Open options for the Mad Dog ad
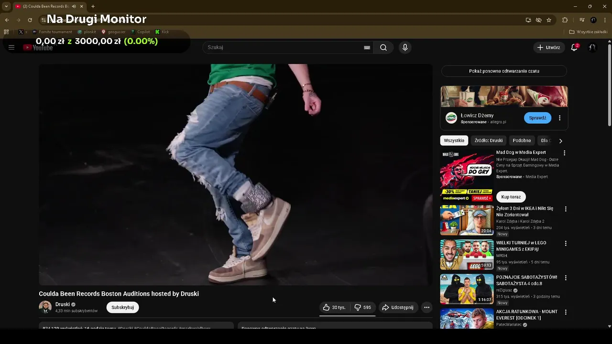The width and height of the screenshot is (612, 344). point(564,153)
